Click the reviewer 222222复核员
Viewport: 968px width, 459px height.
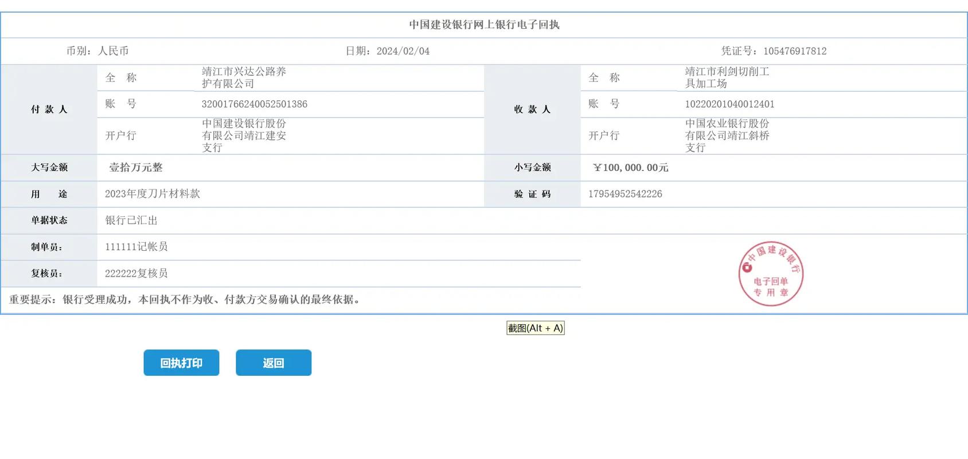point(136,273)
